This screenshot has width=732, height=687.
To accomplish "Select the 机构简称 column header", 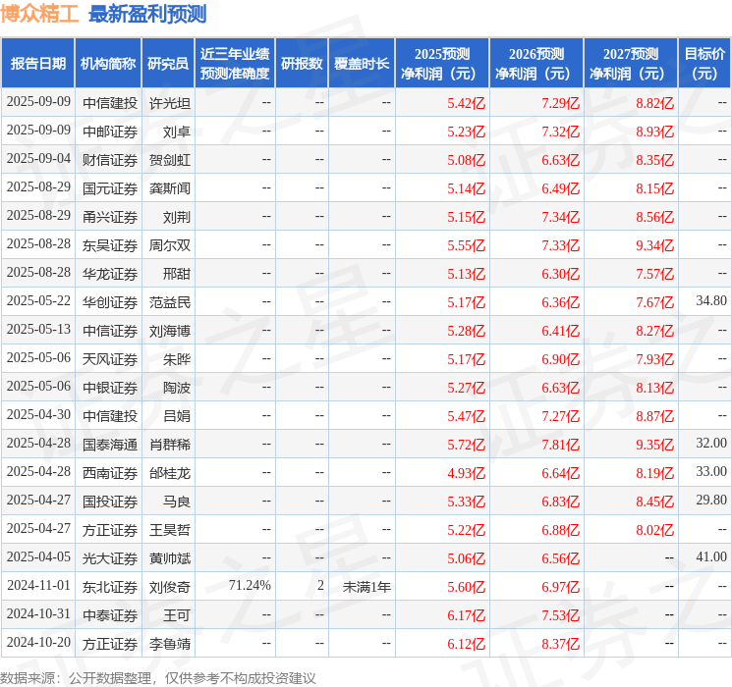I will [x=108, y=64].
